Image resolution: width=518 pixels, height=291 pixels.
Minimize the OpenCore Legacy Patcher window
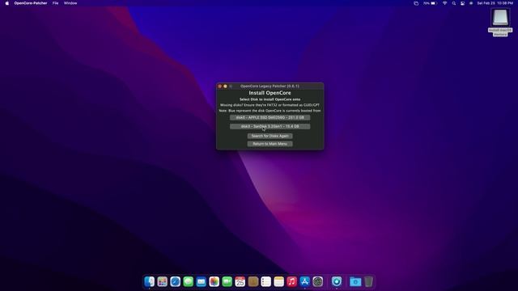(225, 86)
